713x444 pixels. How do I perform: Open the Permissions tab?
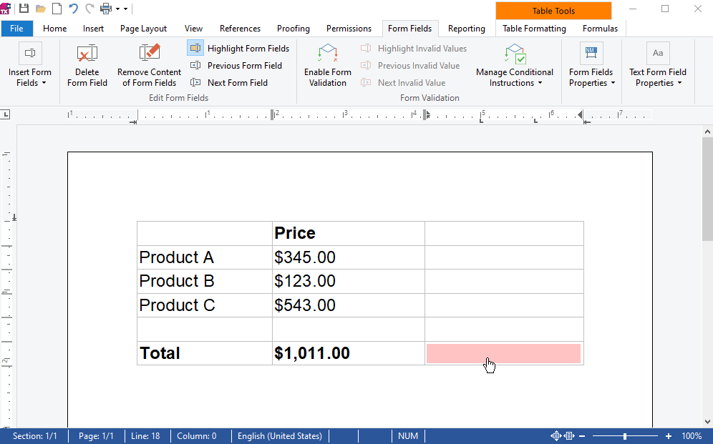[349, 28]
